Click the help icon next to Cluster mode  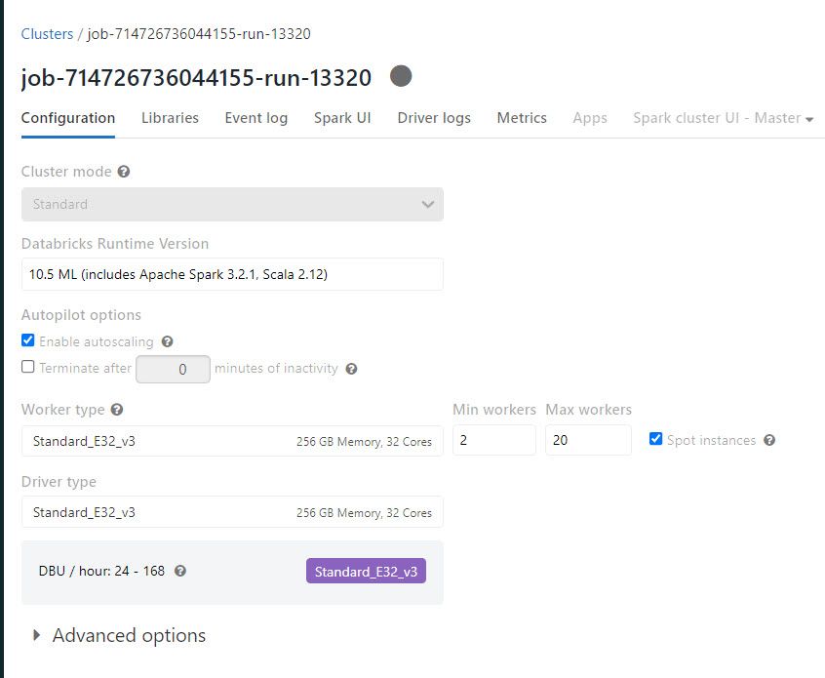(124, 172)
